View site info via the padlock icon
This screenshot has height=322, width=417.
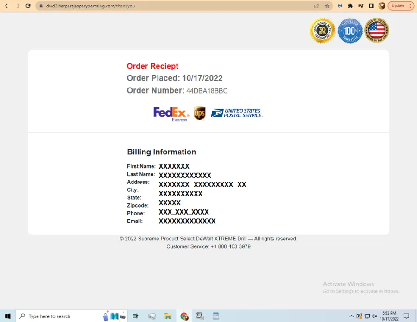coord(41,6)
